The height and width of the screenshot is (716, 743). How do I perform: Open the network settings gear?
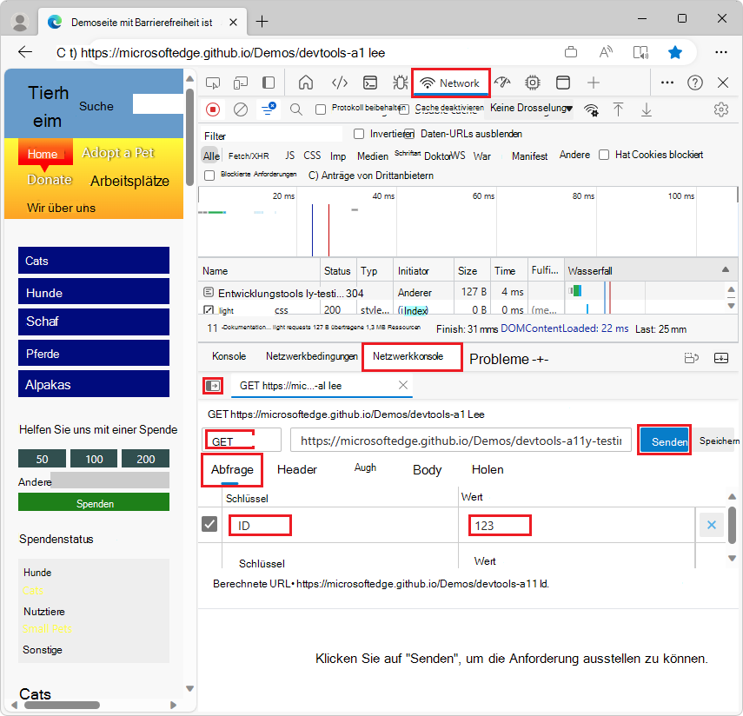(x=721, y=109)
